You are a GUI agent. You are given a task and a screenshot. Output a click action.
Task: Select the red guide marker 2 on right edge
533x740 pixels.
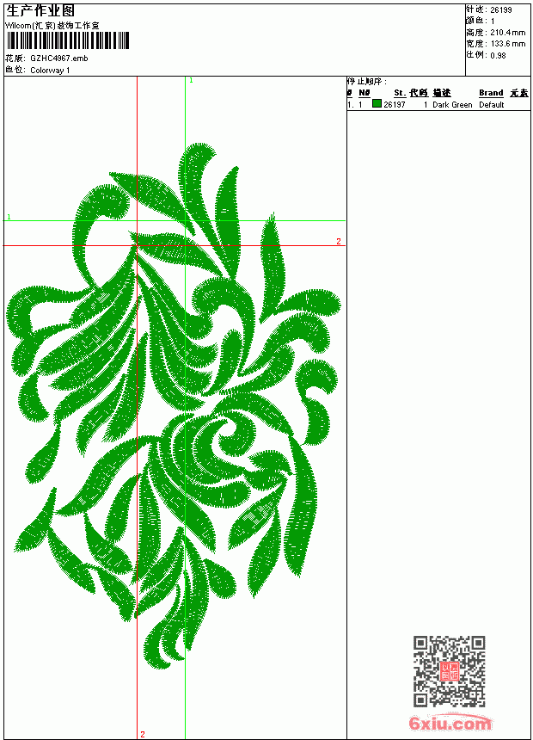(338, 241)
